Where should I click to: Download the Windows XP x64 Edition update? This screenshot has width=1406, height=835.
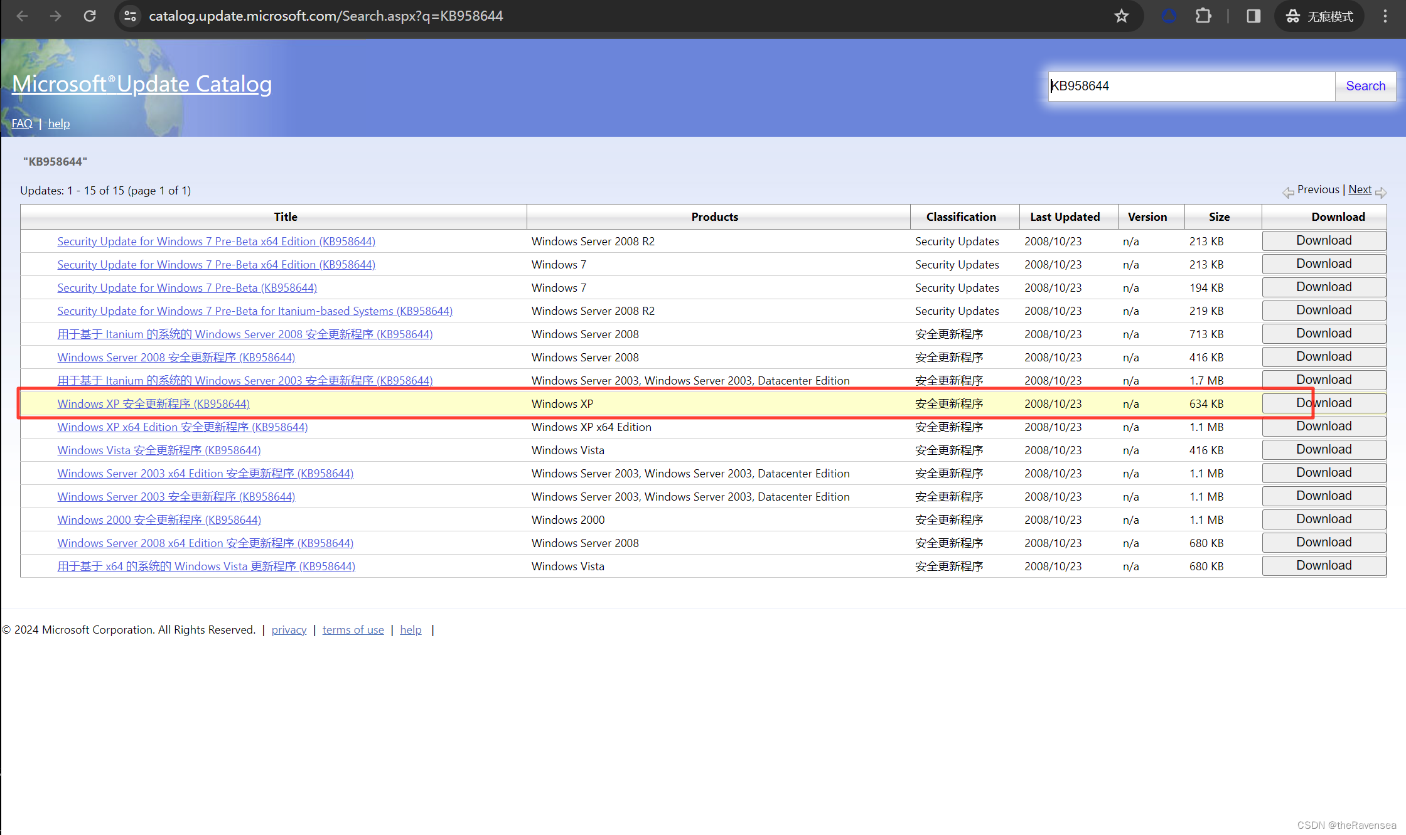pos(1324,427)
